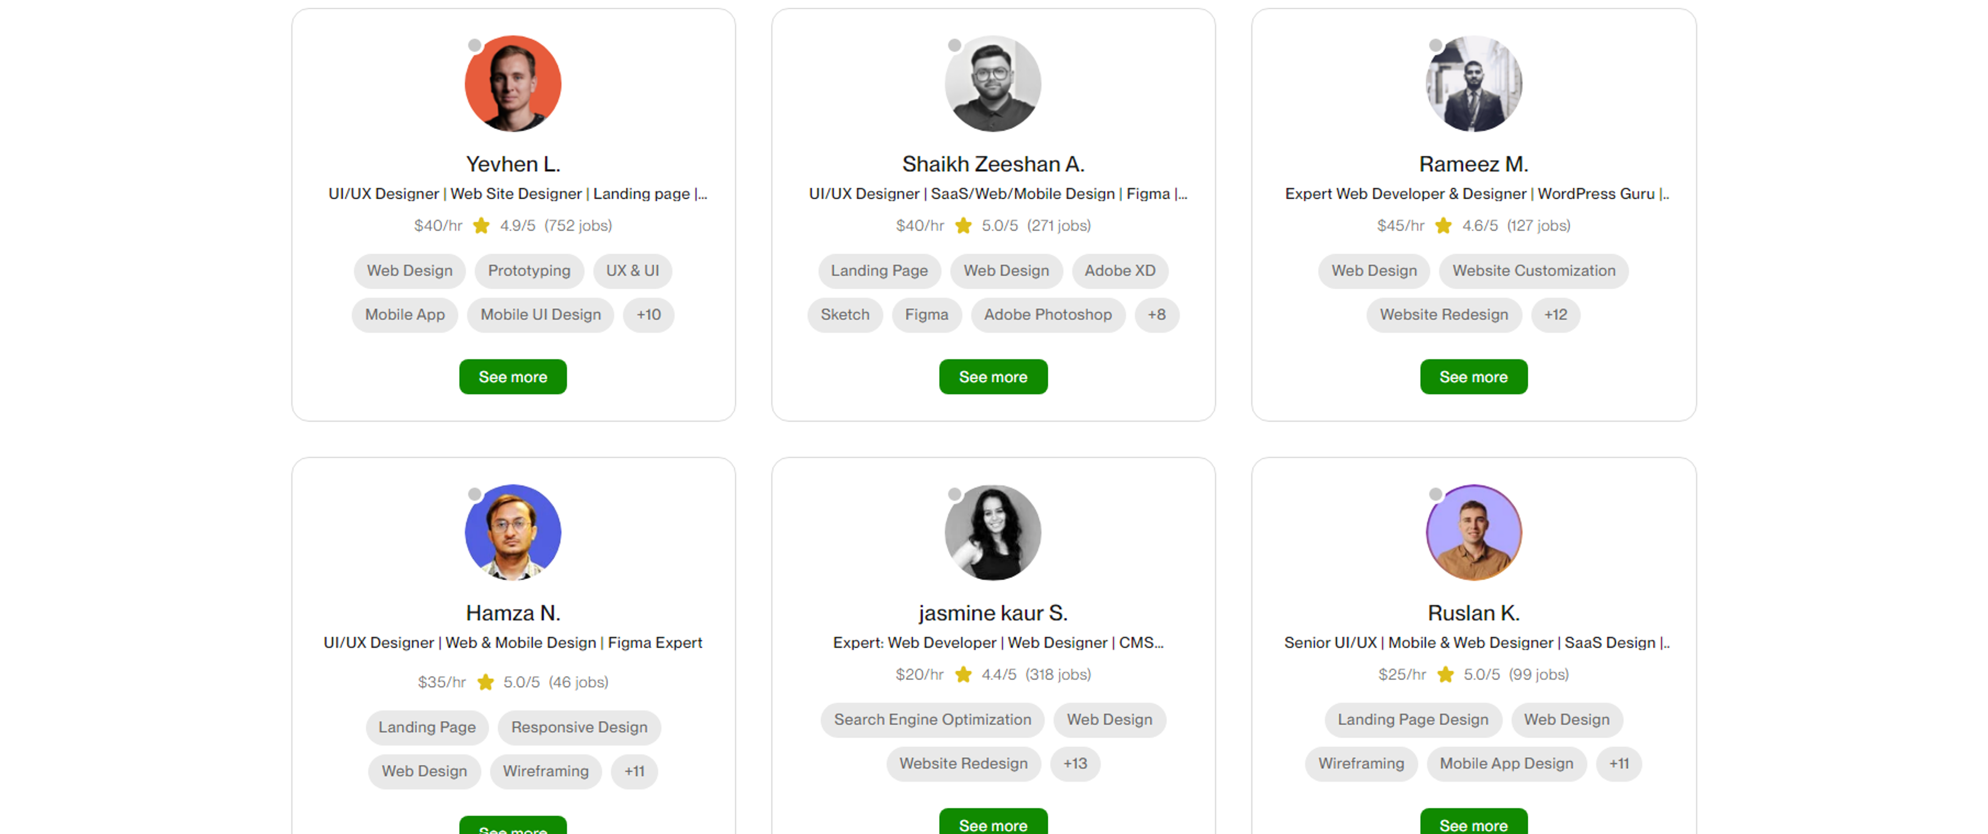Click the star icon on Hamza N.'s card

pyautogui.click(x=486, y=681)
